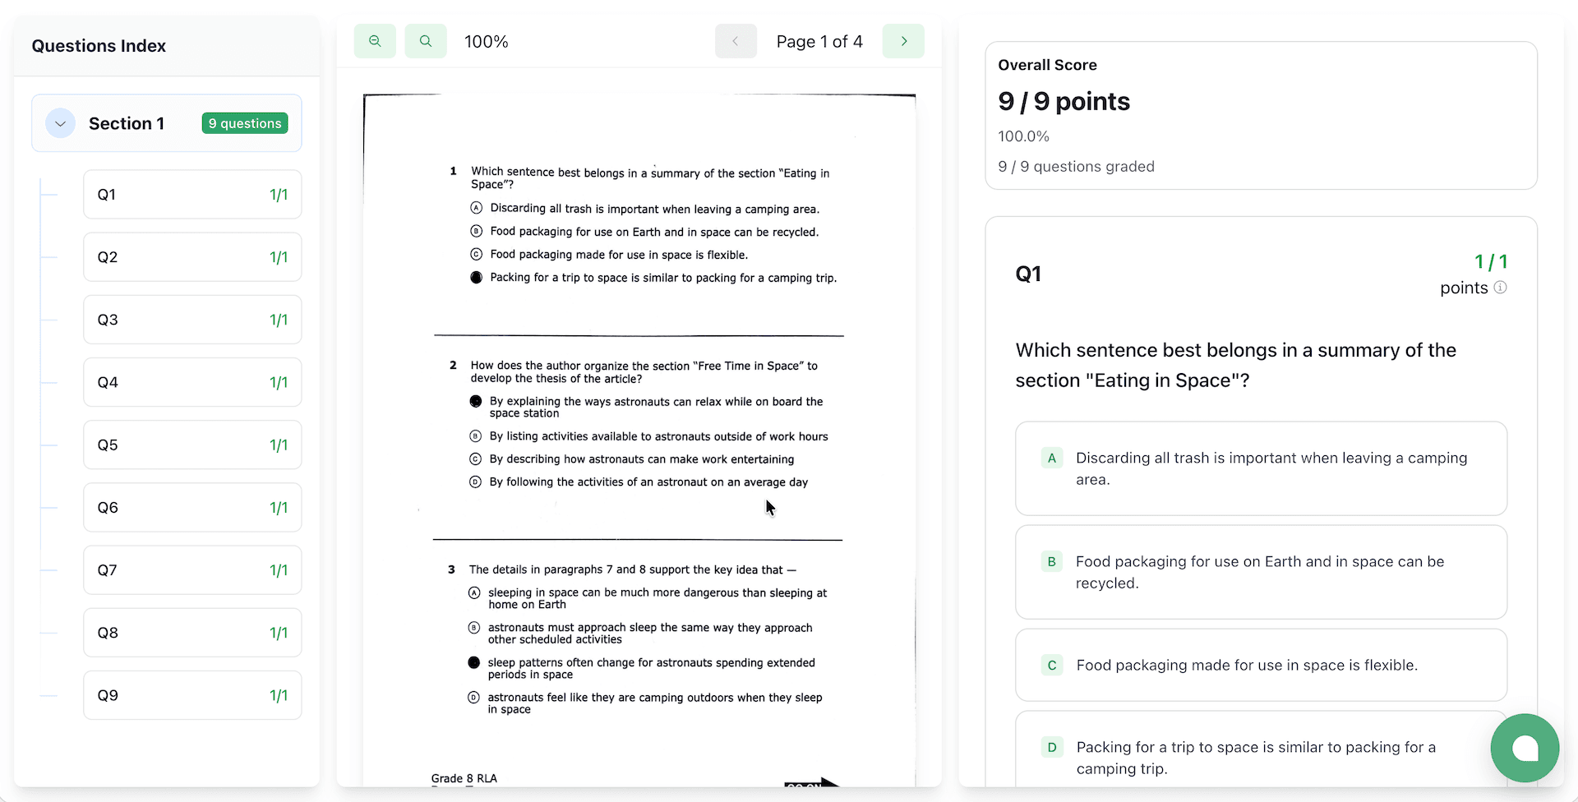Image resolution: width=1578 pixels, height=802 pixels.
Task: Click the 100% zoom level indicator
Action: pos(486,41)
